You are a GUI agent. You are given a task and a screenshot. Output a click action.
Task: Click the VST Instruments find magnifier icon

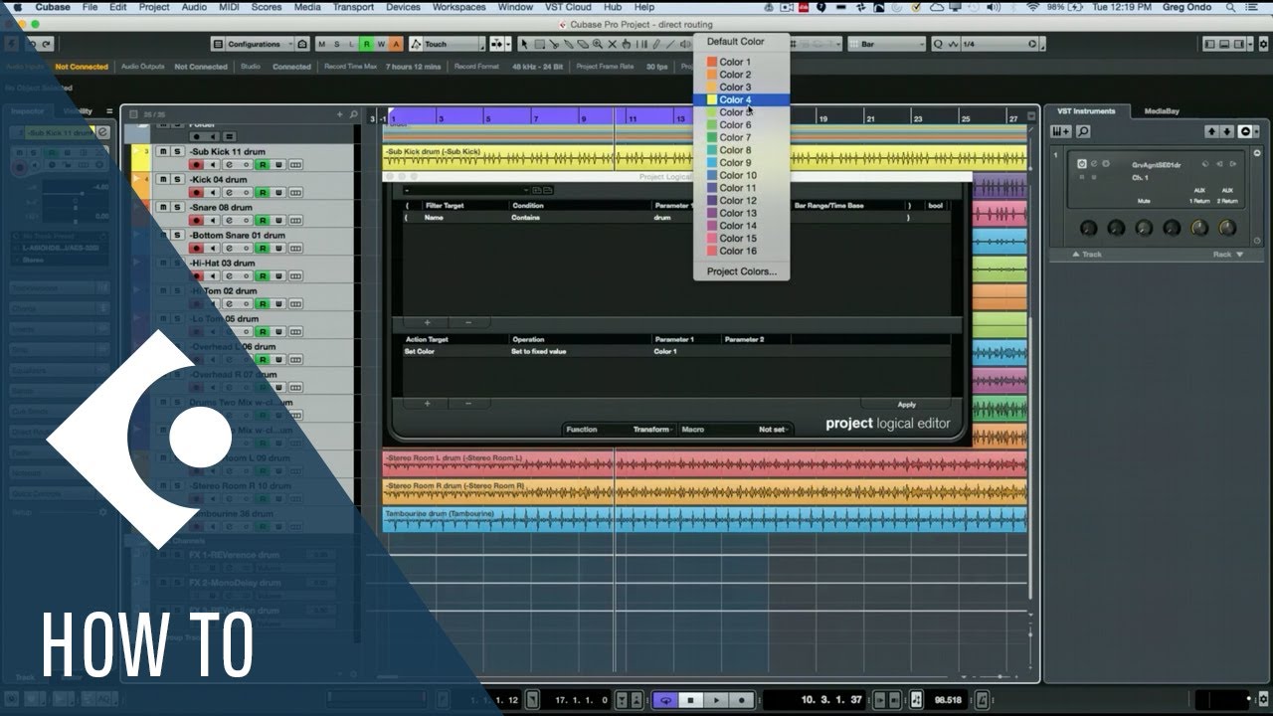tap(1083, 131)
